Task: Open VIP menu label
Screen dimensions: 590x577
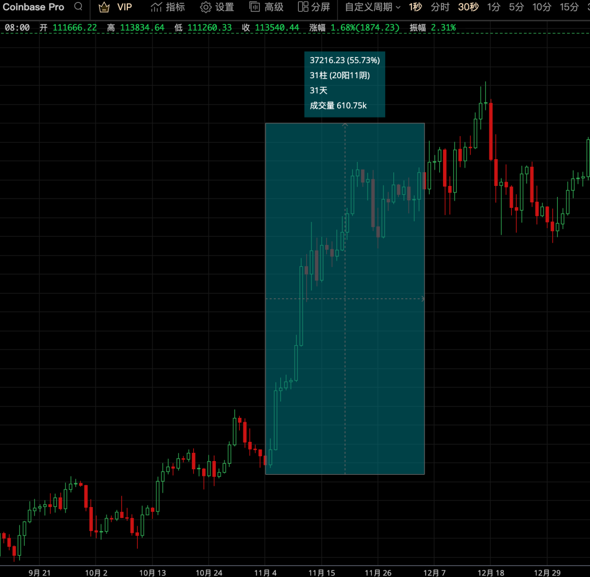Action: pos(125,7)
